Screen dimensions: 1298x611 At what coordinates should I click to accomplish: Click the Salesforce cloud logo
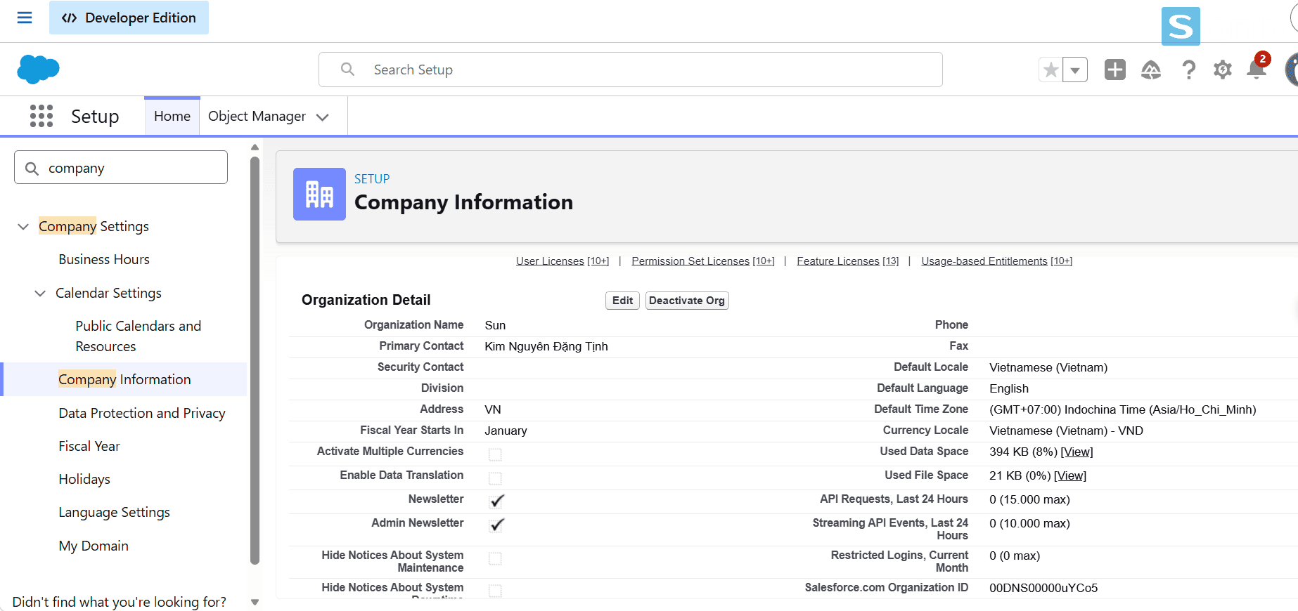click(x=38, y=70)
